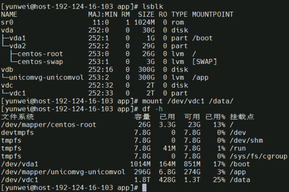Screen dimensions: 289x192
Task: Click the '/dev/vda1' filesystem entry
Action: coord(20,164)
